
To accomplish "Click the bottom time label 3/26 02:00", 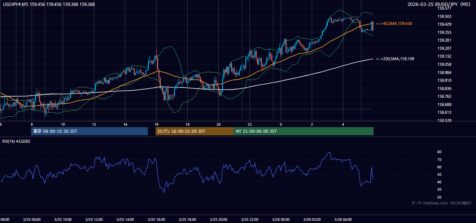I will point(312,220).
